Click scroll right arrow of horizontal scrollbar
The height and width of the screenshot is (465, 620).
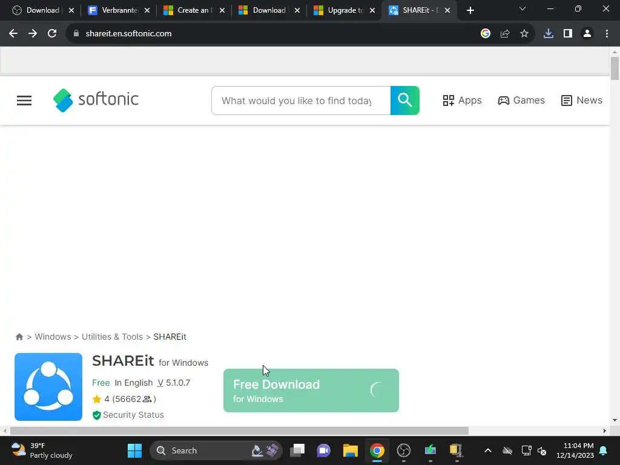pyautogui.click(x=605, y=430)
